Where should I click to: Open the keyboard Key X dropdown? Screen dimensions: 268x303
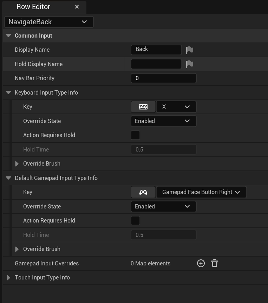pos(176,107)
